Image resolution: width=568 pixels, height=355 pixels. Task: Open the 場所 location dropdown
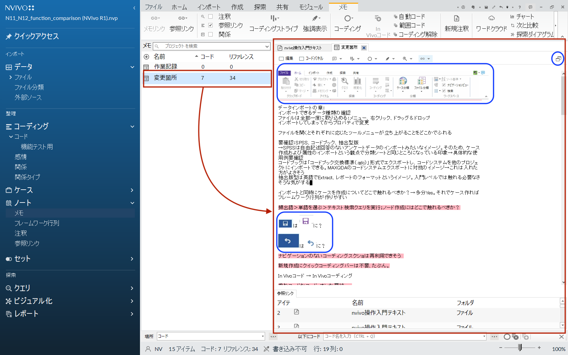tap(262, 336)
